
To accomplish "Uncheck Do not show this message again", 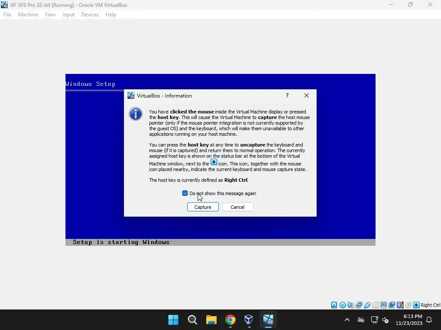I will tap(185, 193).
